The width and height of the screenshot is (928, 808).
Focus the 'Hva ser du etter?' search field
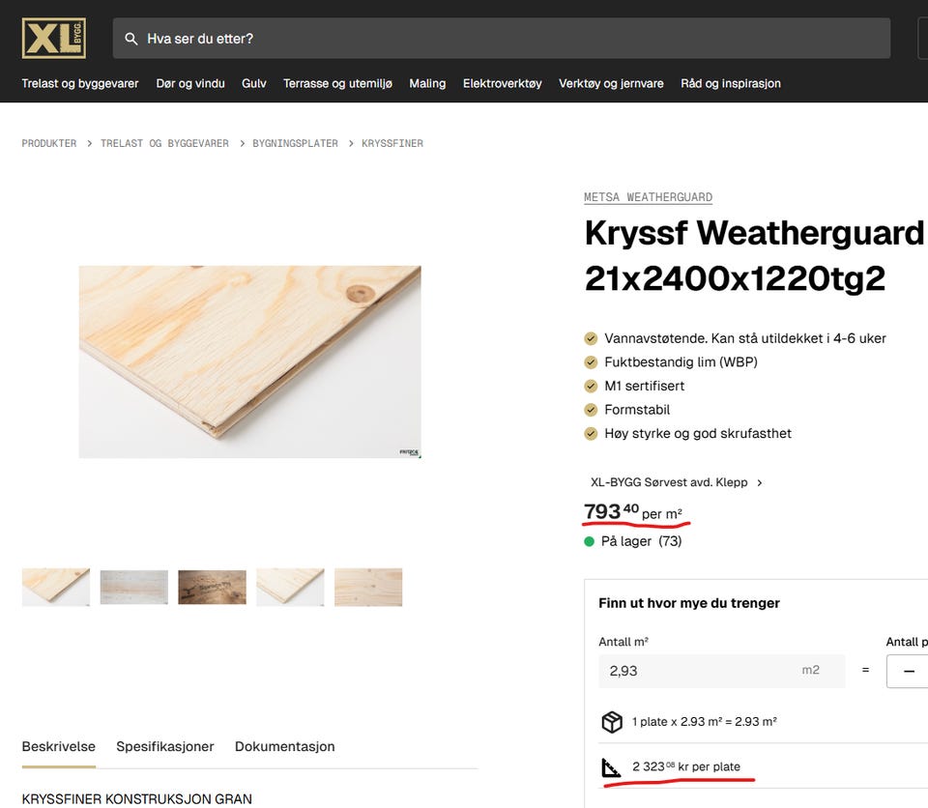point(502,39)
